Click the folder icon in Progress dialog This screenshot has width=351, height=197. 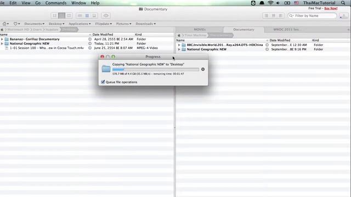[x=106, y=68]
